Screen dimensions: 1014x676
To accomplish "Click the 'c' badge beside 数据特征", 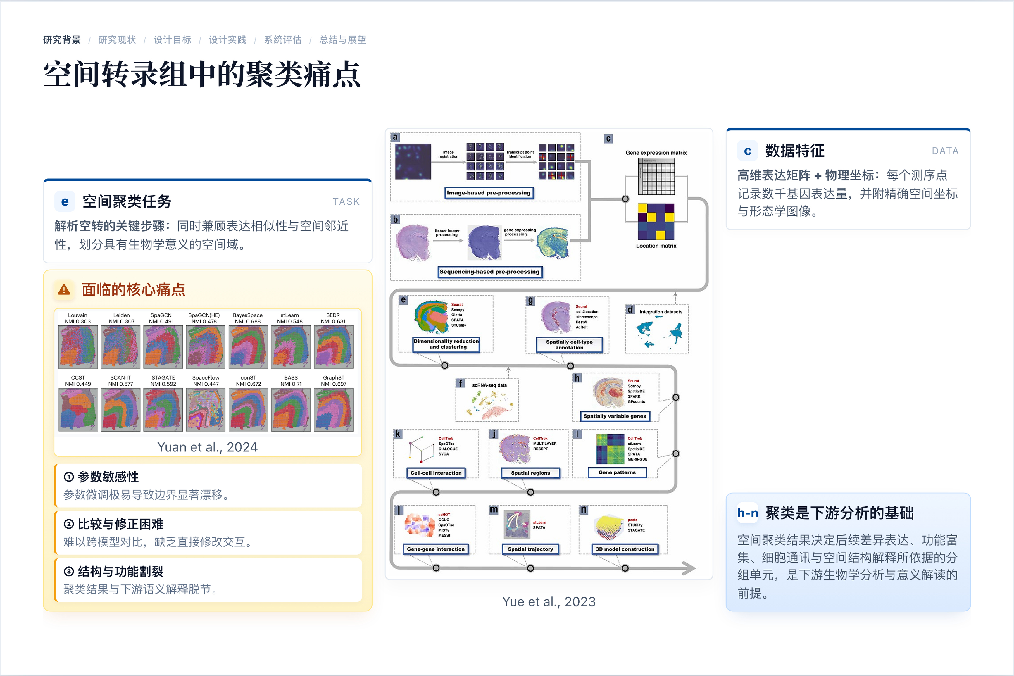I will tap(748, 151).
